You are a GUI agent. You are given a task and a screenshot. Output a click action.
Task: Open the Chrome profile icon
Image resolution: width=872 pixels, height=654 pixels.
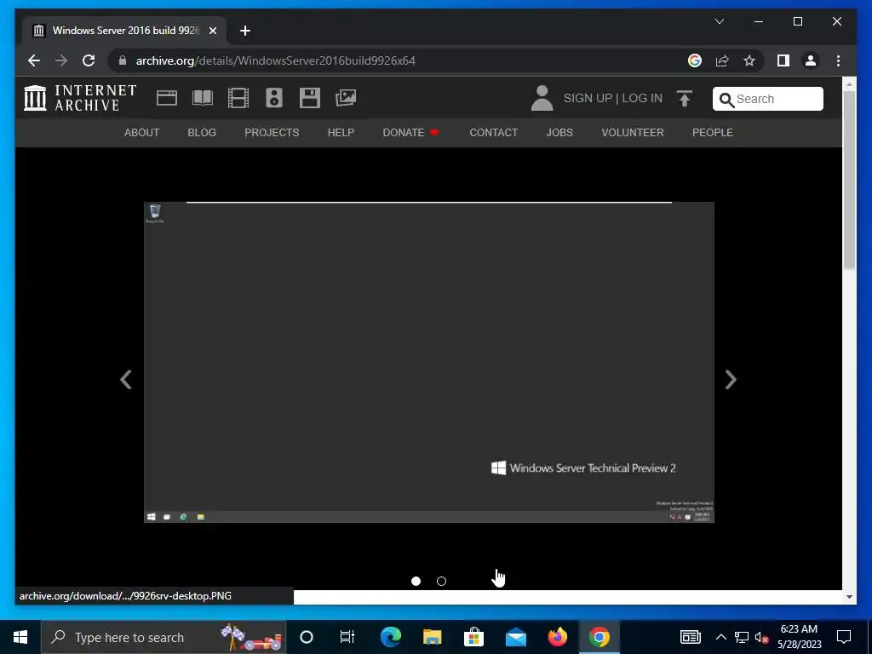pos(811,60)
